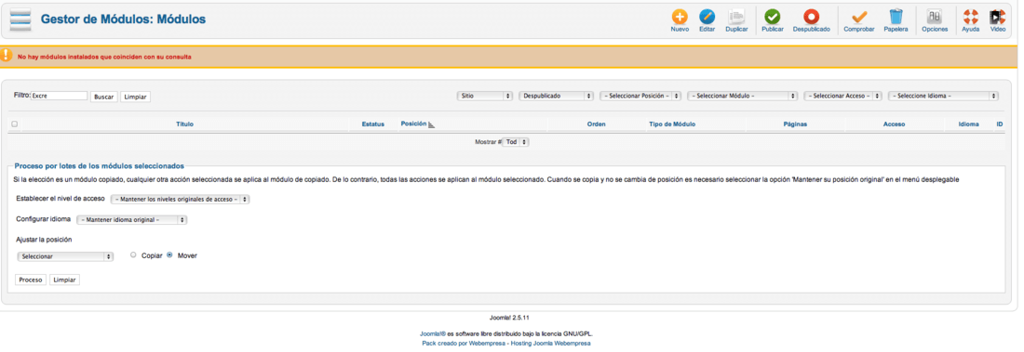The width and height of the screenshot is (1024, 352).
Task: Click the Buscar filter button
Action: pyautogui.click(x=104, y=97)
